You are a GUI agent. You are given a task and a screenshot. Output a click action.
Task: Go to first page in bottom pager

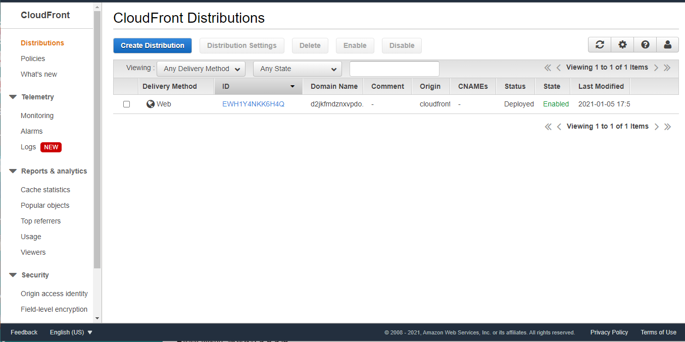[x=548, y=127]
